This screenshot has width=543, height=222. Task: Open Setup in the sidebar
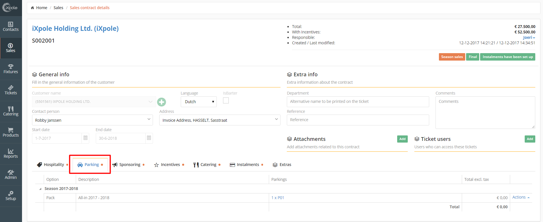click(11, 196)
